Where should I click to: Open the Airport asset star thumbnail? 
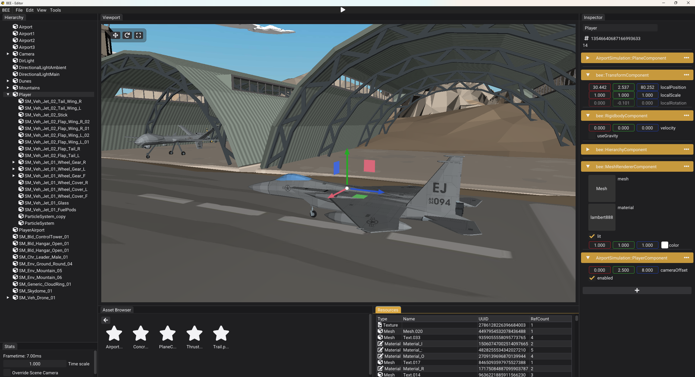[x=114, y=334]
